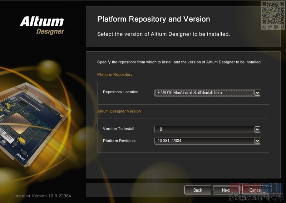Select the 'Select the version of Altium Designer' subtitle
Image resolution: width=286 pixels, height=203 pixels.
pyautogui.click(x=164, y=34)
